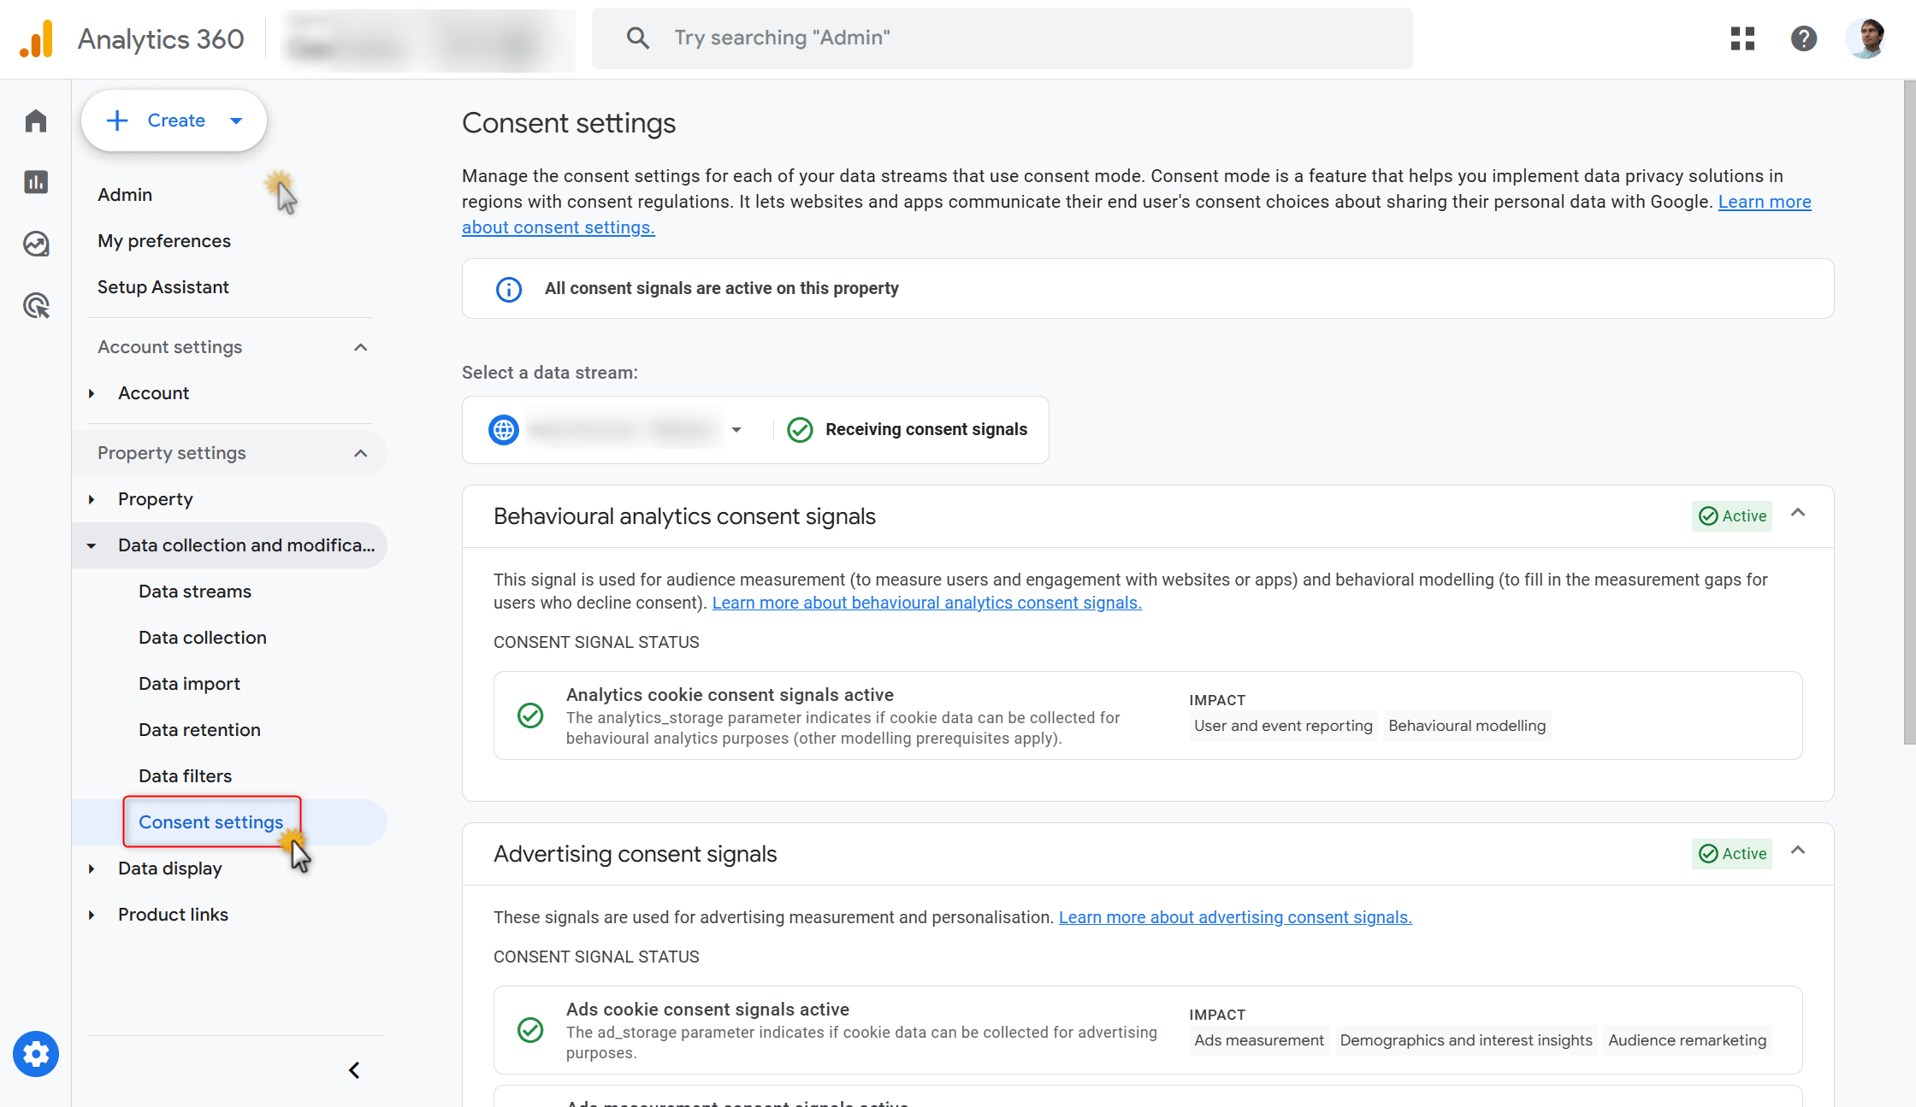Select Consent settings in sidebar

pos(210,822)
